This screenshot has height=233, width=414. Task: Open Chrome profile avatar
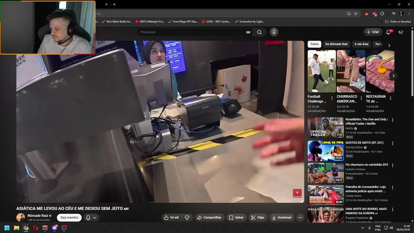click(401, 14)
